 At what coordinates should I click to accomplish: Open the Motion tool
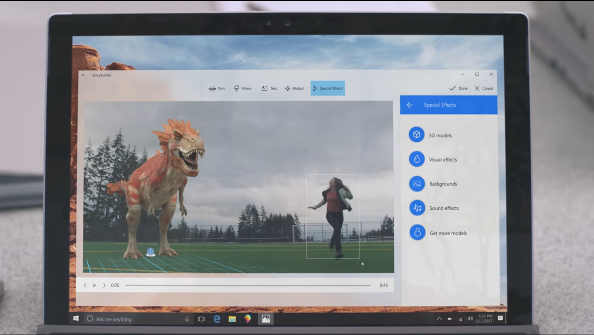pyautogui.click(x=294, y=89)
